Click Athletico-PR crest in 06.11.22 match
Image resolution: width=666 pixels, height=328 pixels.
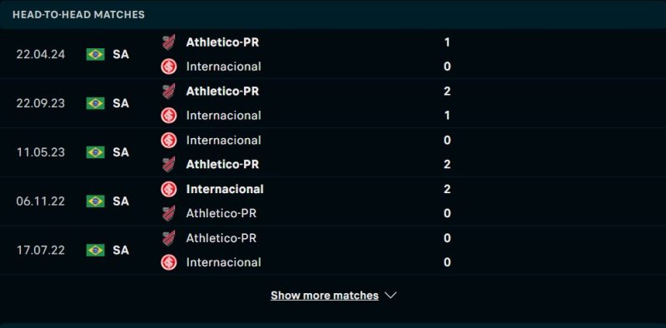coord(169,213)
